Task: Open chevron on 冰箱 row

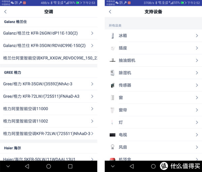Action: (x=197, y=36)
